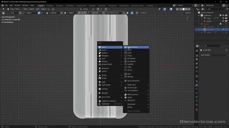
Task: Add a Circle mesh
Action: click(x=136, y=55)
